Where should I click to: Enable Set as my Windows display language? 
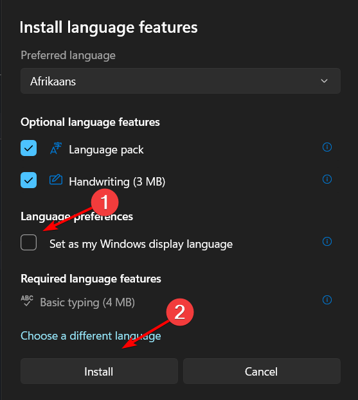[28, 242]
